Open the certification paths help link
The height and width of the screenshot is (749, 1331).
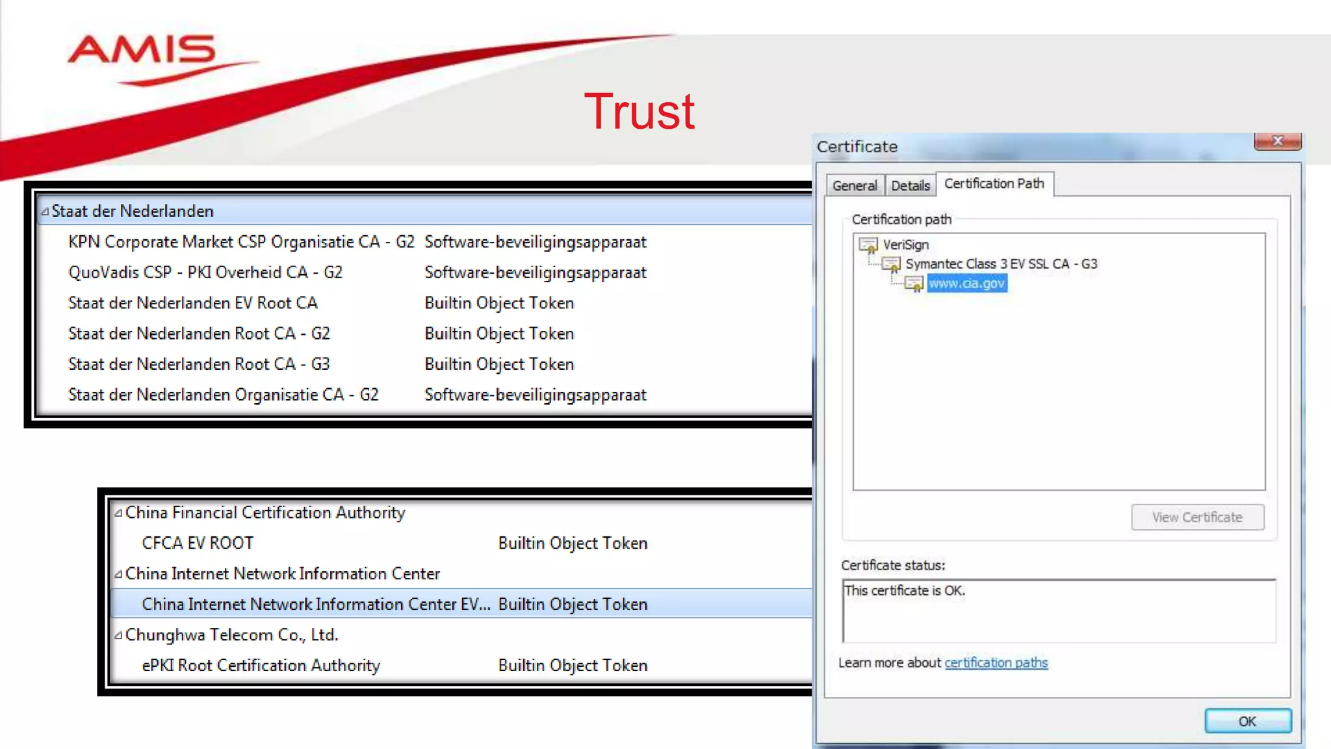click(x=996, y=663)
